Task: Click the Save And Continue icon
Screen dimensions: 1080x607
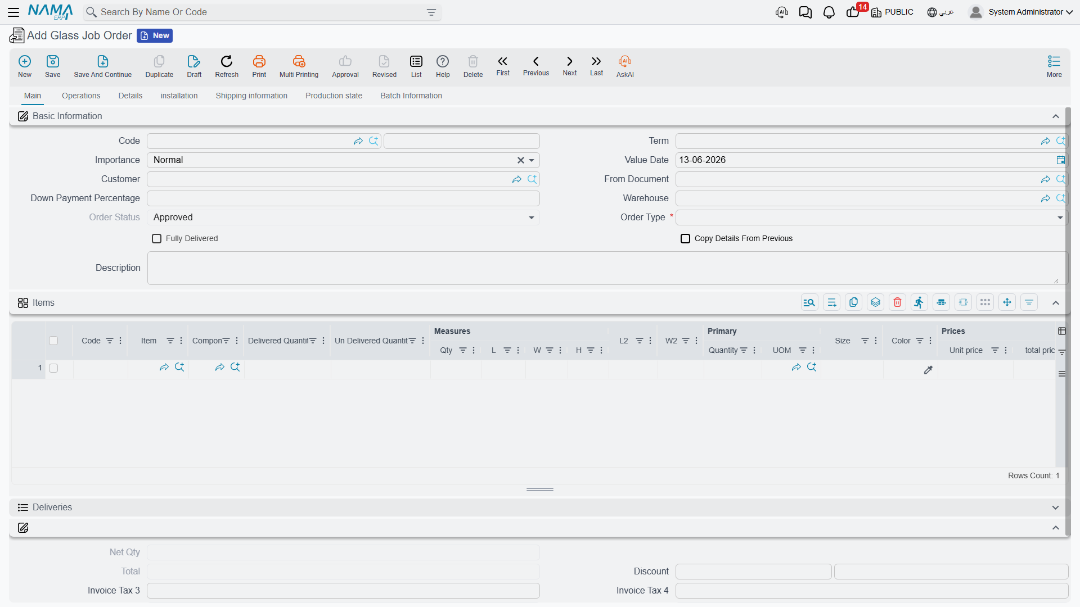Action: pos(102,66)
